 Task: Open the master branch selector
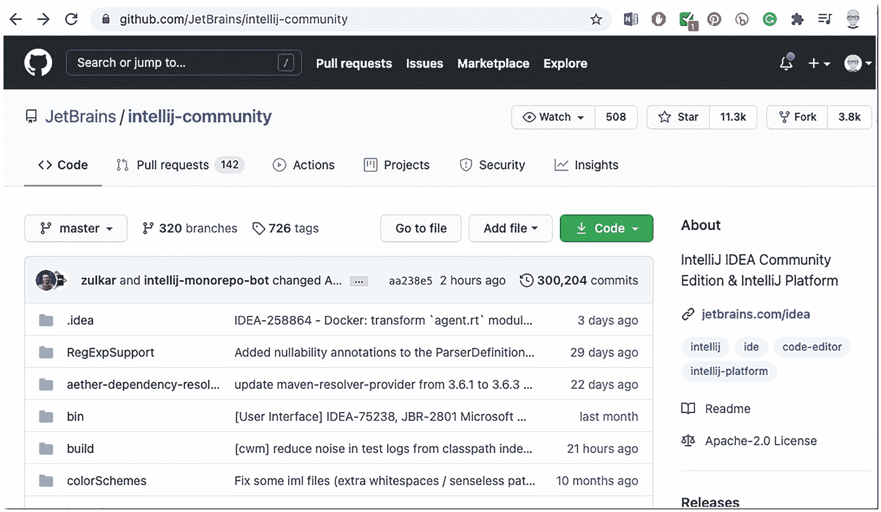pyautogui.click(x=76, y=228)
